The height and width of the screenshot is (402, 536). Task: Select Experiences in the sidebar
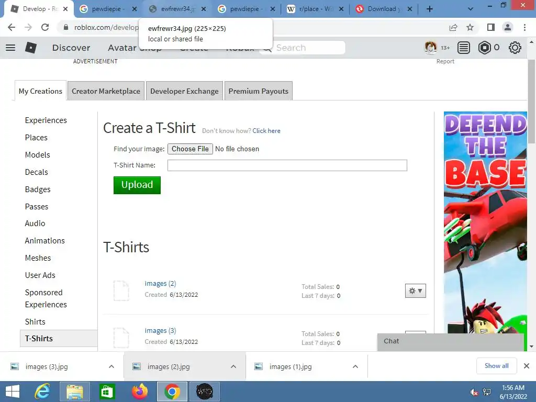[x=46, y=120]
